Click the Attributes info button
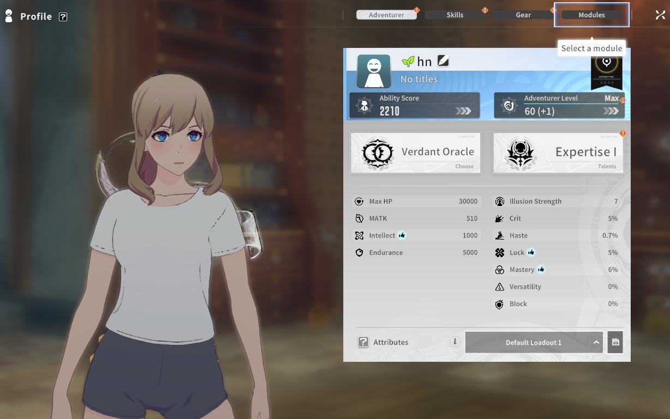The width and height of the screenshot is (670, 419). [455, 342]
